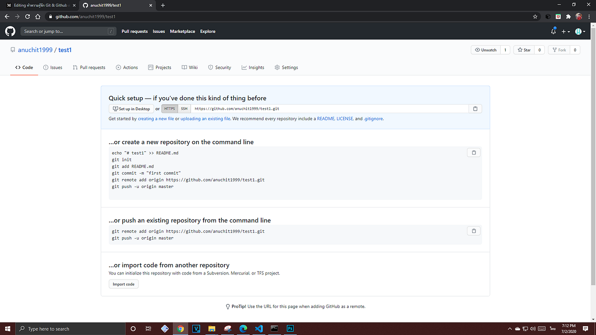The image size is (596, 335).
Task: Click the copy icon beside the push-existing-repository commands
Action: (473, 230)
